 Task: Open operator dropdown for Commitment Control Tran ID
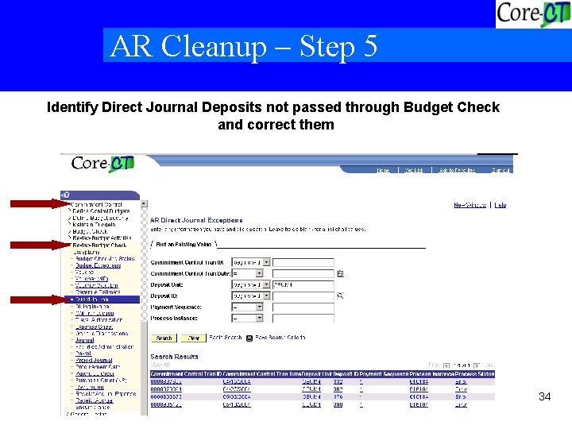pyautogui.click(x=267, y=262)
